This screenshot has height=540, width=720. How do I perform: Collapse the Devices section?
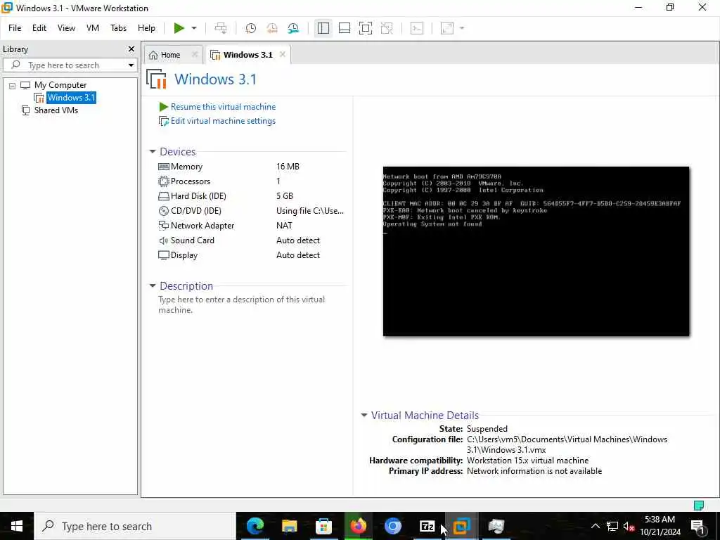pos(153,152)
